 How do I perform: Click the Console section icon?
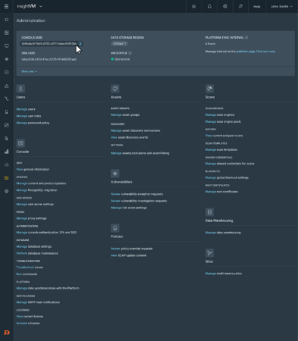pos(20,143)
